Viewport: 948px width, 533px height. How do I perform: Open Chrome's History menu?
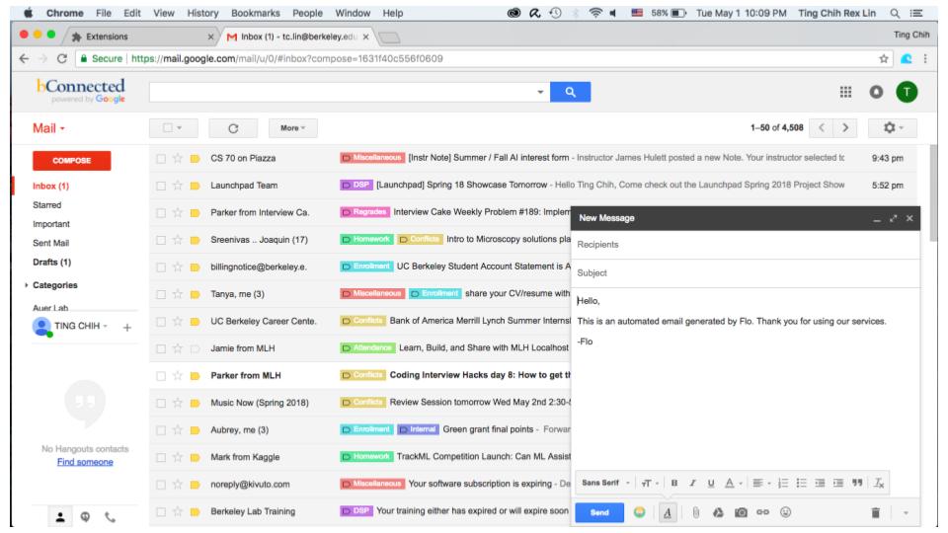click(x=202, y=13)
